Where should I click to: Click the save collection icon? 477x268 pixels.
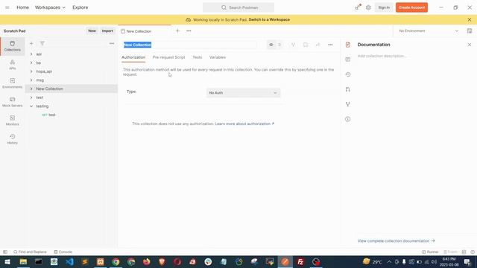coord(306,45)
